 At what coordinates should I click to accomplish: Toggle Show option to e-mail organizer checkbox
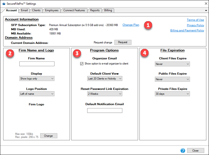pyautogui.click(x=82, y=64)
